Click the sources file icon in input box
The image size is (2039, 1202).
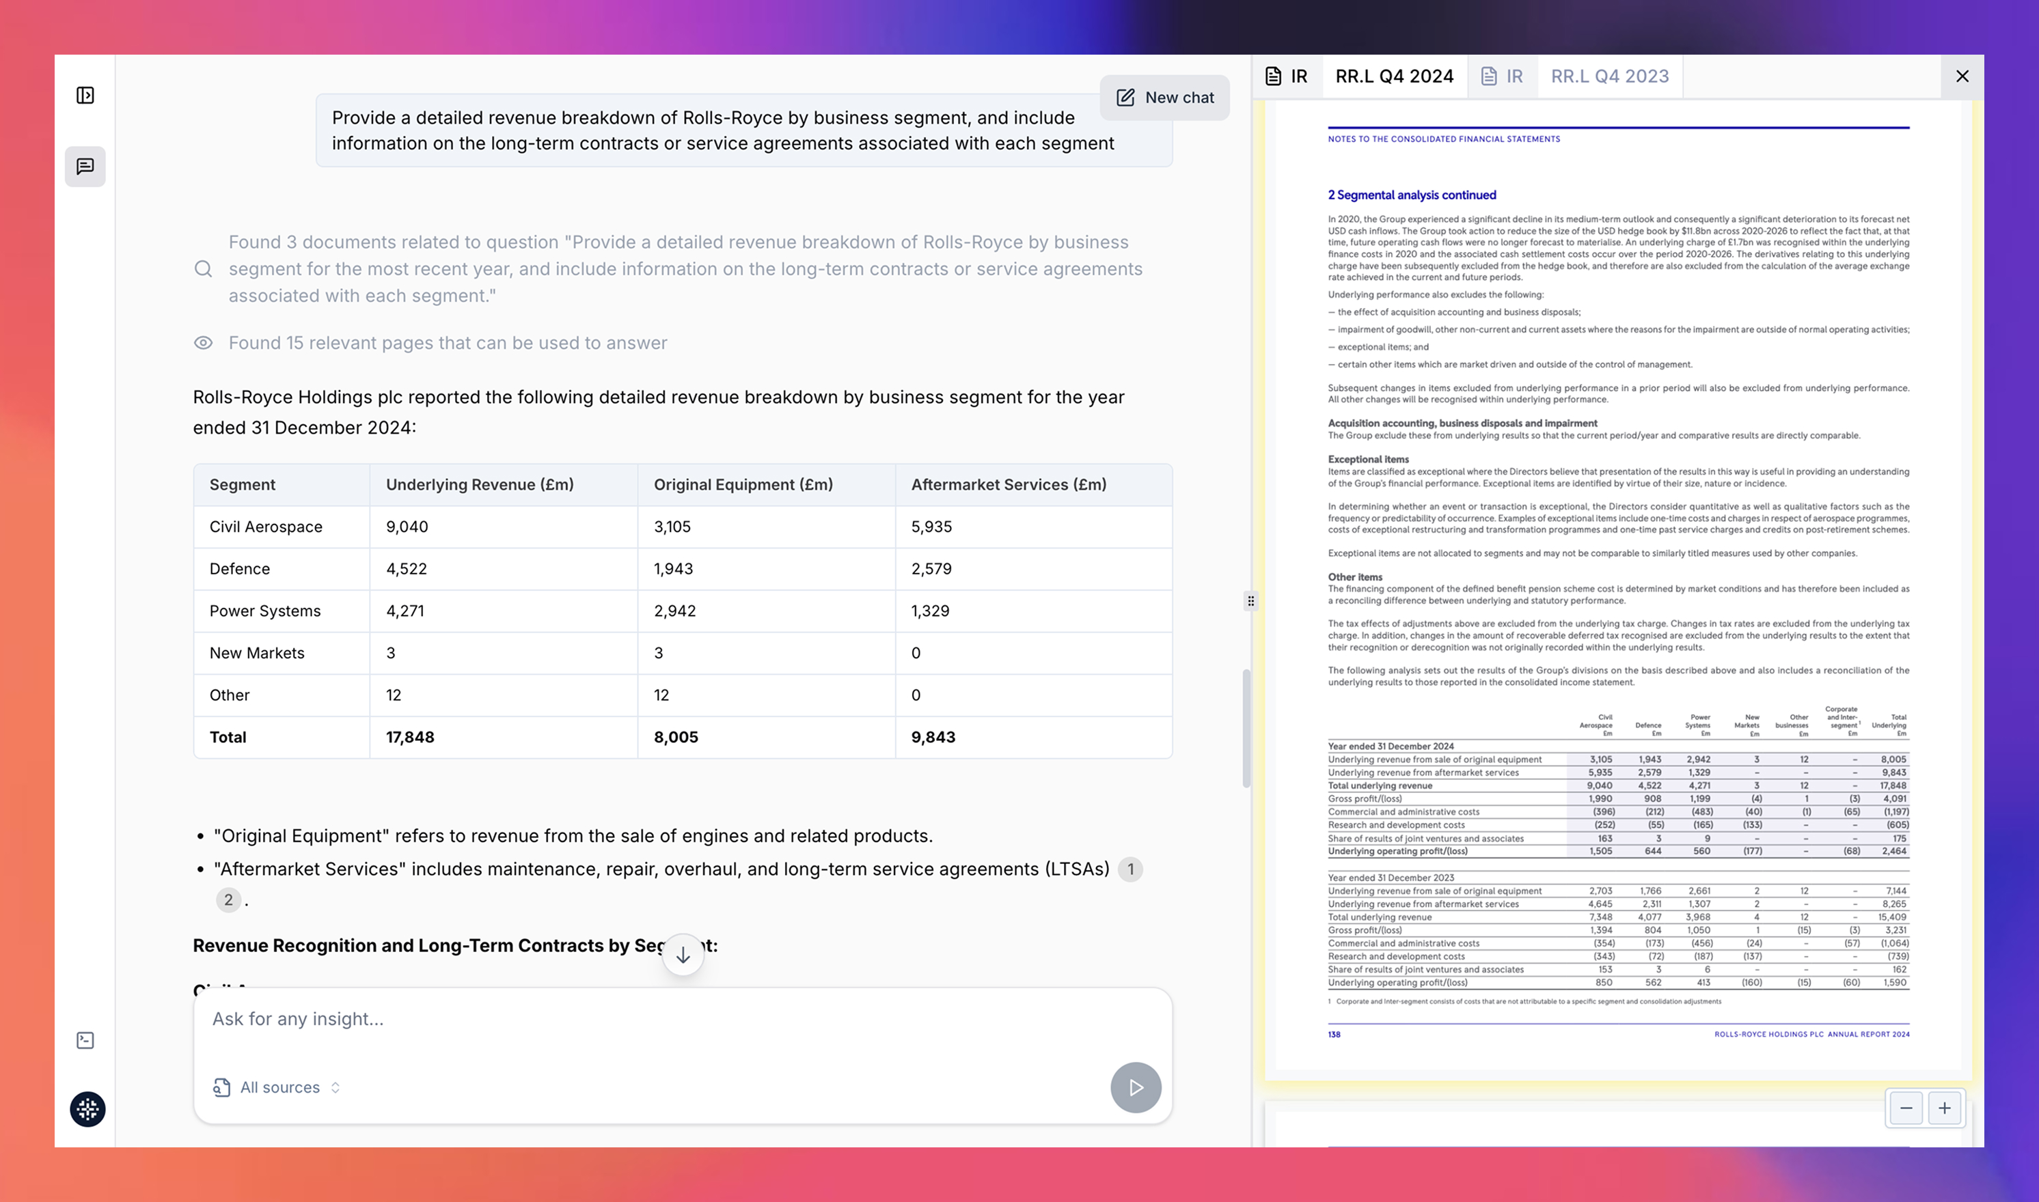221,1087
